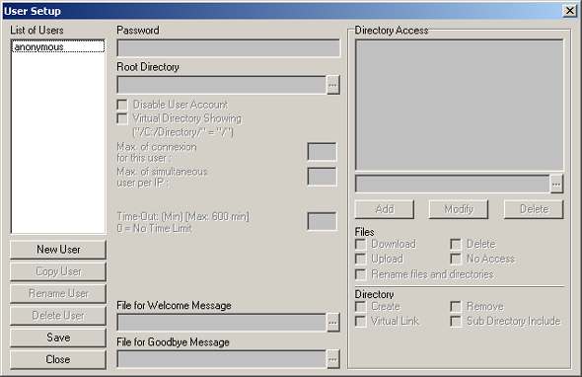This screenshot has height=377, width=582.
Task: Click browse button under Directory Access list
Action: pos(556,184)
